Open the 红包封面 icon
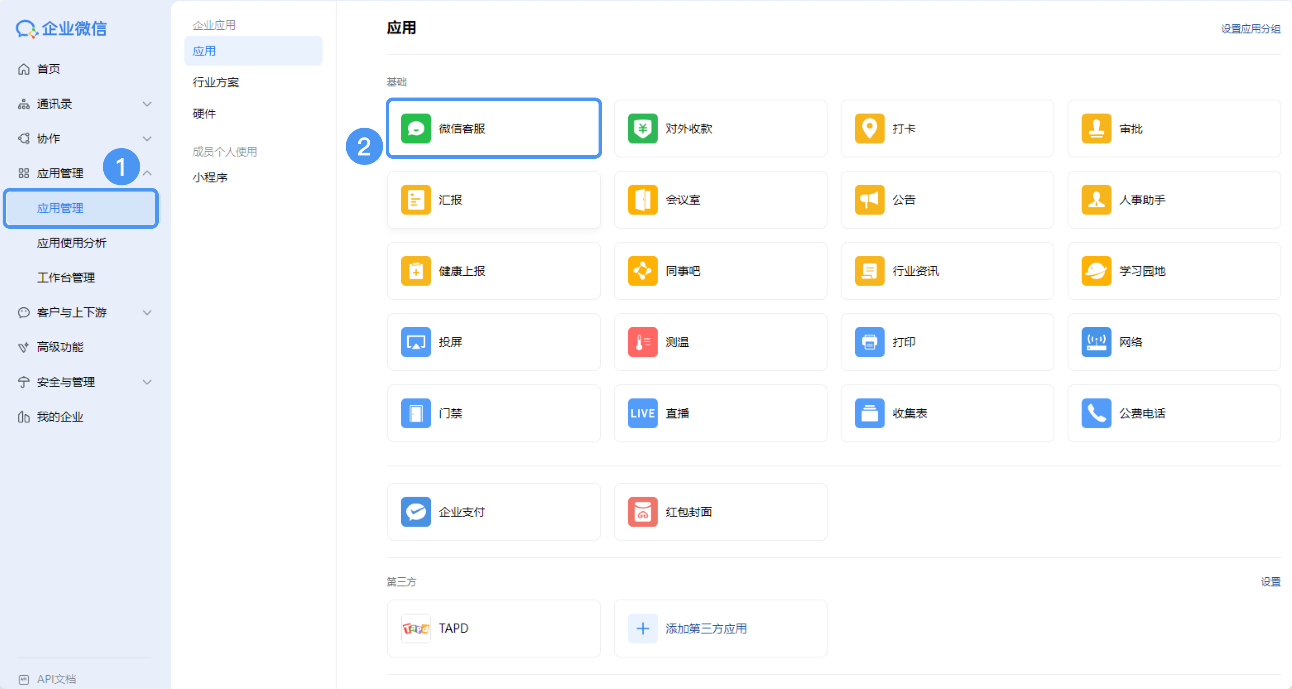 click(x=642, y=512)
